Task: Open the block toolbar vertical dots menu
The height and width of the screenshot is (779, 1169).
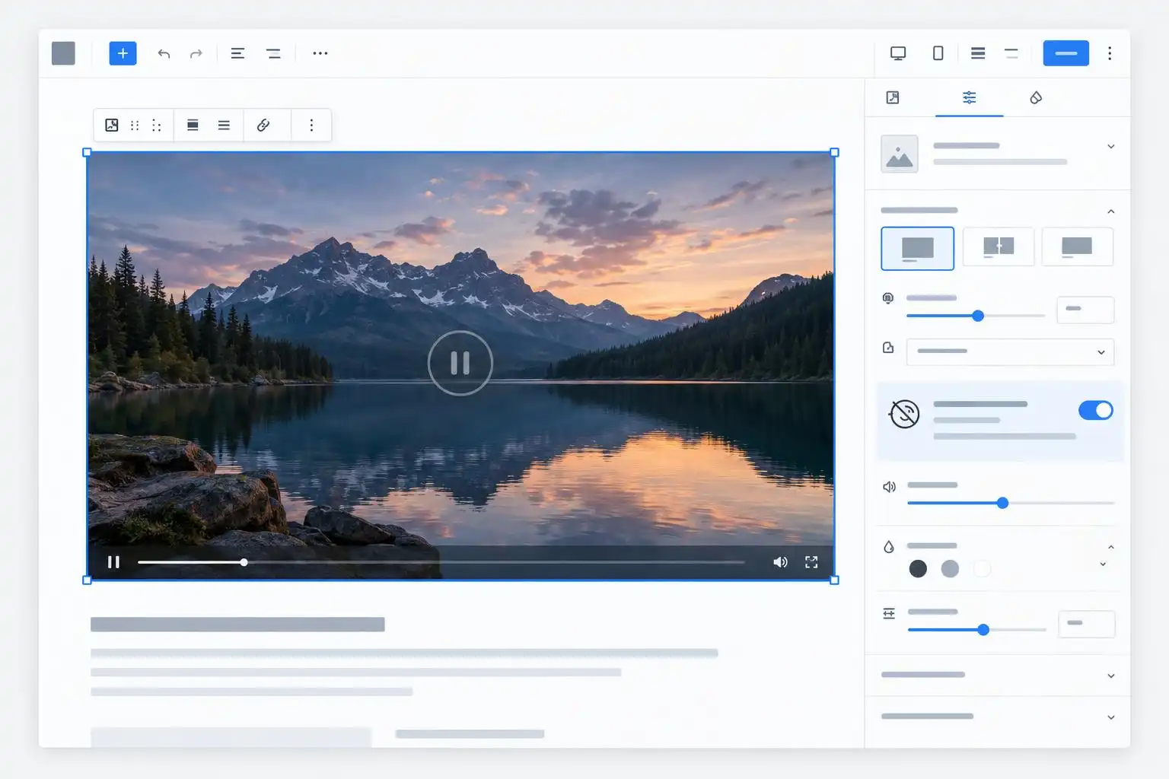Action: pyautogui.click(x=311, y=125)
